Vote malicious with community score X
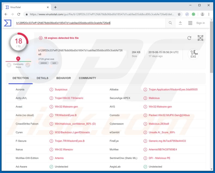 (9, 65)
